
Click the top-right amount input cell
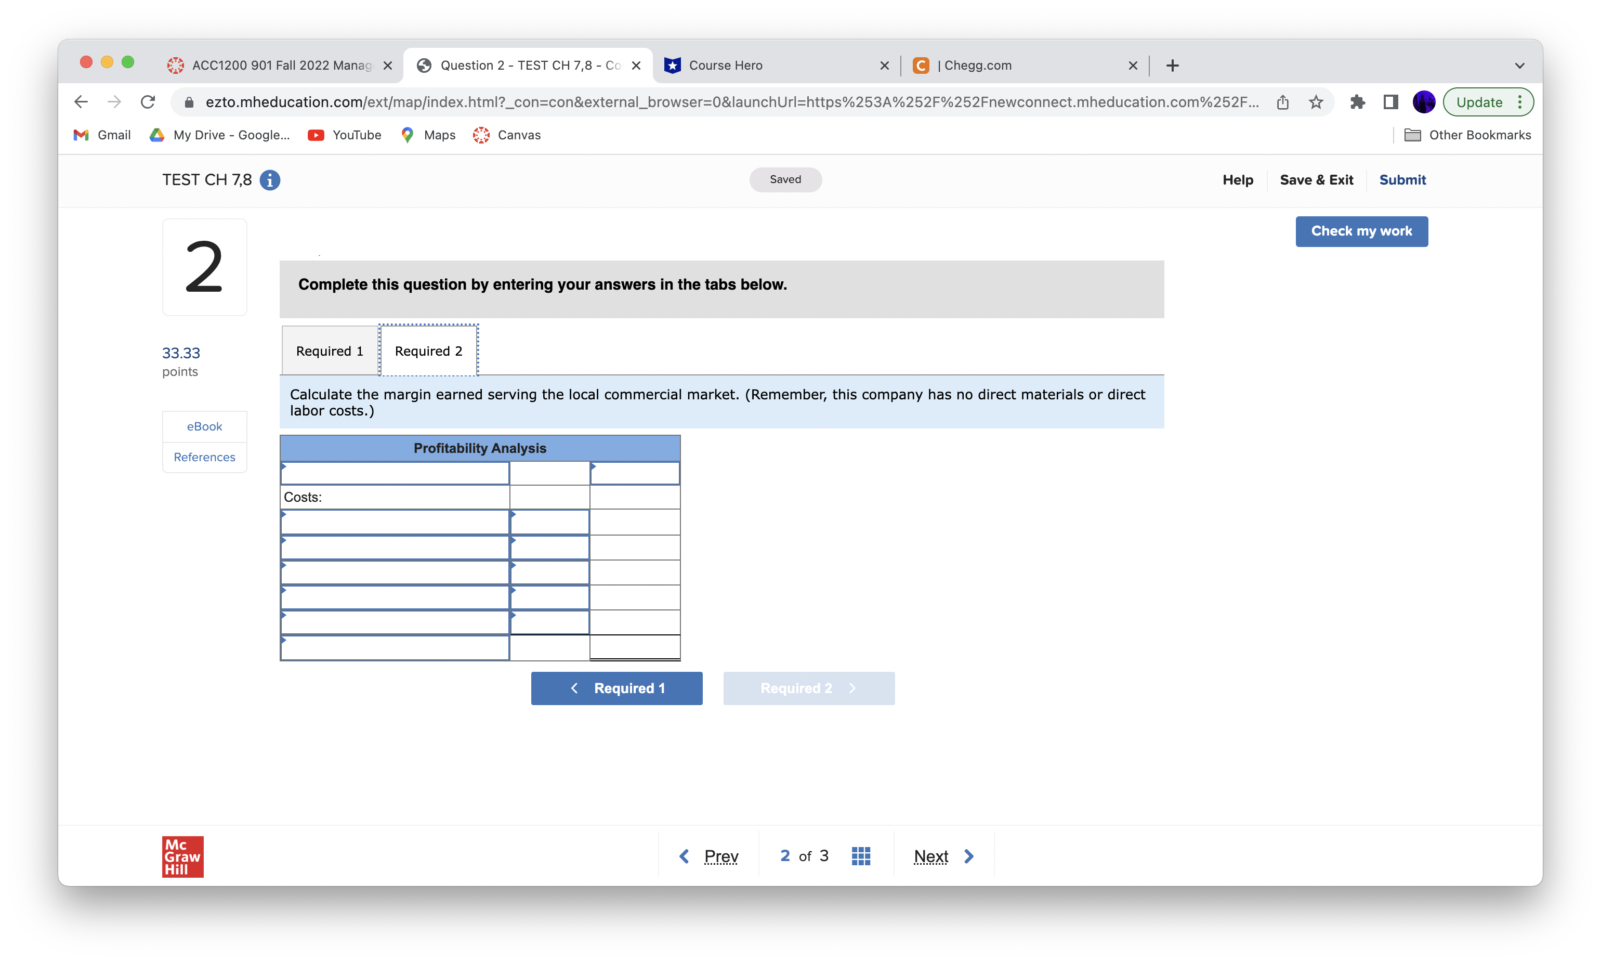[635, 473]
